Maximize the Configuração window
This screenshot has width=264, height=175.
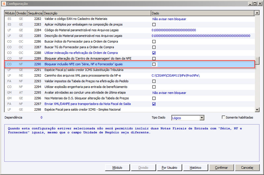point(255,4)
